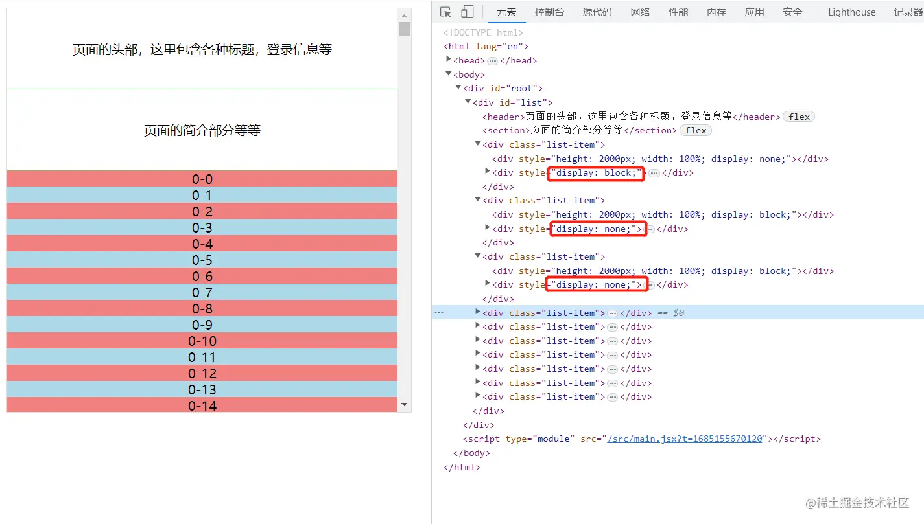Click the ellipsis badge inside the head element
Viewport: 924px width, 524px height.
(x=492, y=61)
